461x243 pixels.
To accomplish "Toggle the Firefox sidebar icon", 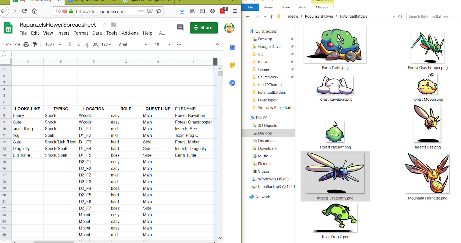I will tap(203, 11).
